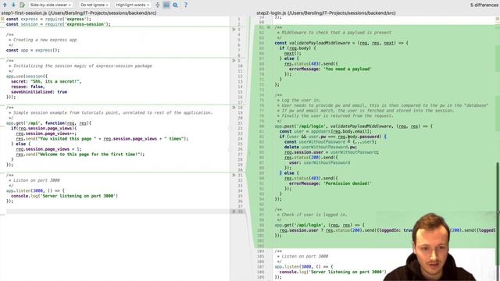Click the app.get('/api', function line
500x281 pixels.
coord(48,123)
